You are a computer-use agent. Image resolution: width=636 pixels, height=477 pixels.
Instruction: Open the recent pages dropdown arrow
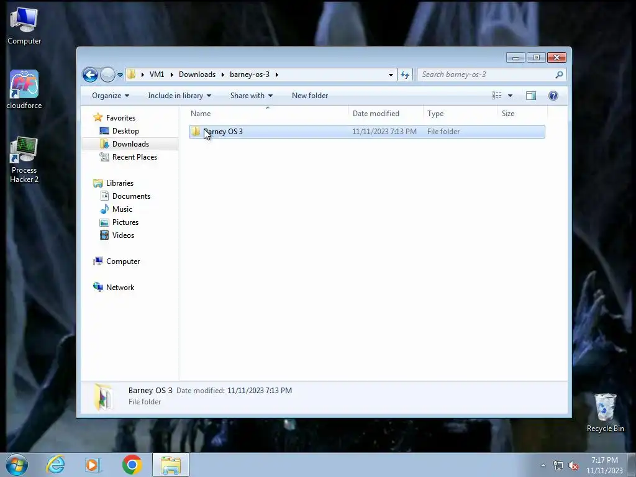tap(120, 75)
